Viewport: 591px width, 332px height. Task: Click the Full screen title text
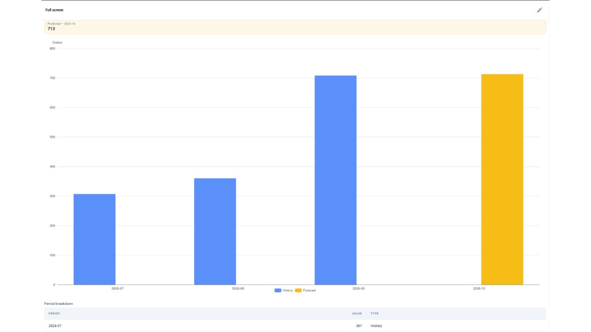54,10
